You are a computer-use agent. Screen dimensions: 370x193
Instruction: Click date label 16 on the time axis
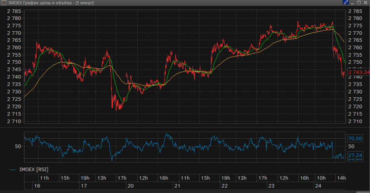click(x=37, y=186)
